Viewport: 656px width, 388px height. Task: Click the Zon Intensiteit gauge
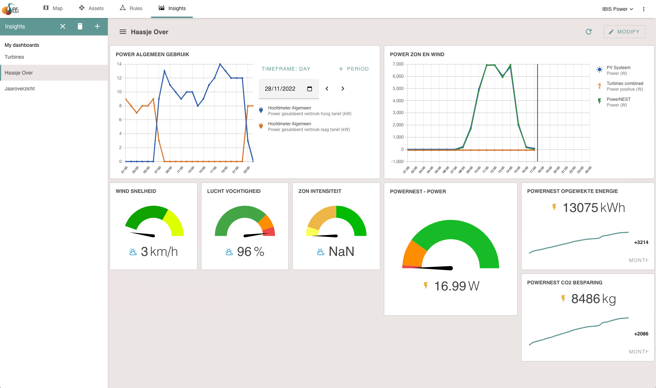pyautogui.click(x=336, y=221)
